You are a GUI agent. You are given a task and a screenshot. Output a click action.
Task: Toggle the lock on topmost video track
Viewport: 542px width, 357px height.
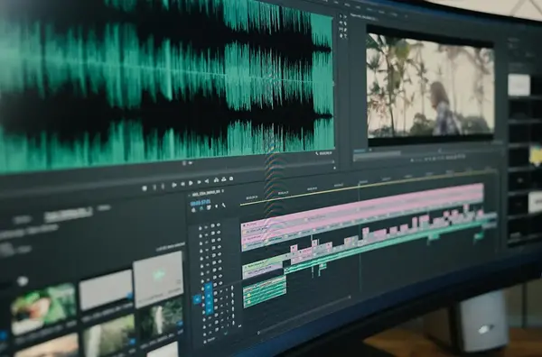(x=201, y=228)
